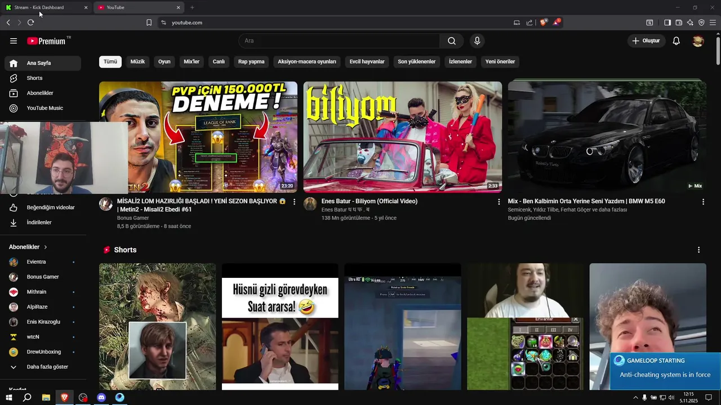Go back with the browser back arrow

point(8,22)
